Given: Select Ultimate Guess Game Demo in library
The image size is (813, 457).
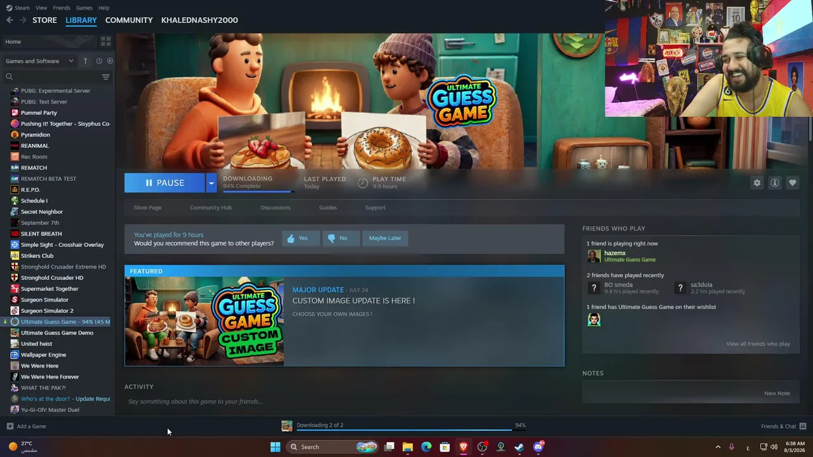Looking at the screenshot, I should click(57, 333).
